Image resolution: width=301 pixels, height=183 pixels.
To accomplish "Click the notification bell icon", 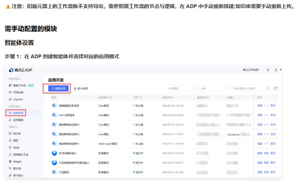I will [x=268, y=70].
